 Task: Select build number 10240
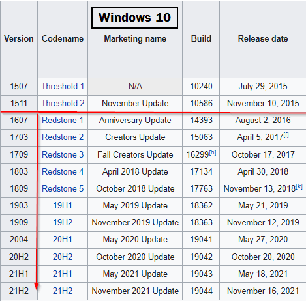[201, 86]
